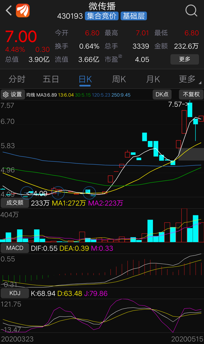The image size is (204, 344).
Task: Tap the 集合竞价 badge
Action: tap(102, 16)
